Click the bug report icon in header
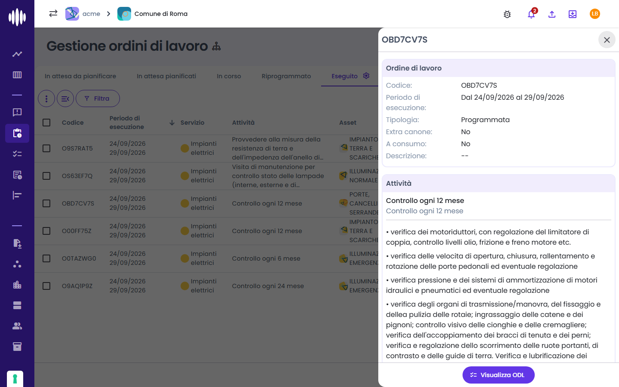Viewport: 619px width, 387px height. [x=507, y=14]
